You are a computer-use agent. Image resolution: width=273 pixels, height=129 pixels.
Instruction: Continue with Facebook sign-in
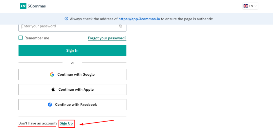click(72, 105)
